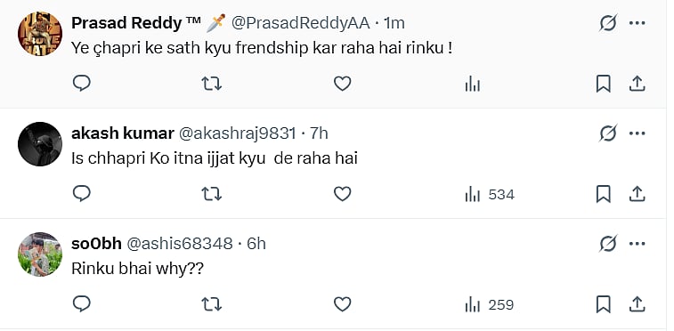Open @PrasadReddyAA profile handle
Image resolution: width=674 pixels, height=331 pixels.
tap(300, 23)
